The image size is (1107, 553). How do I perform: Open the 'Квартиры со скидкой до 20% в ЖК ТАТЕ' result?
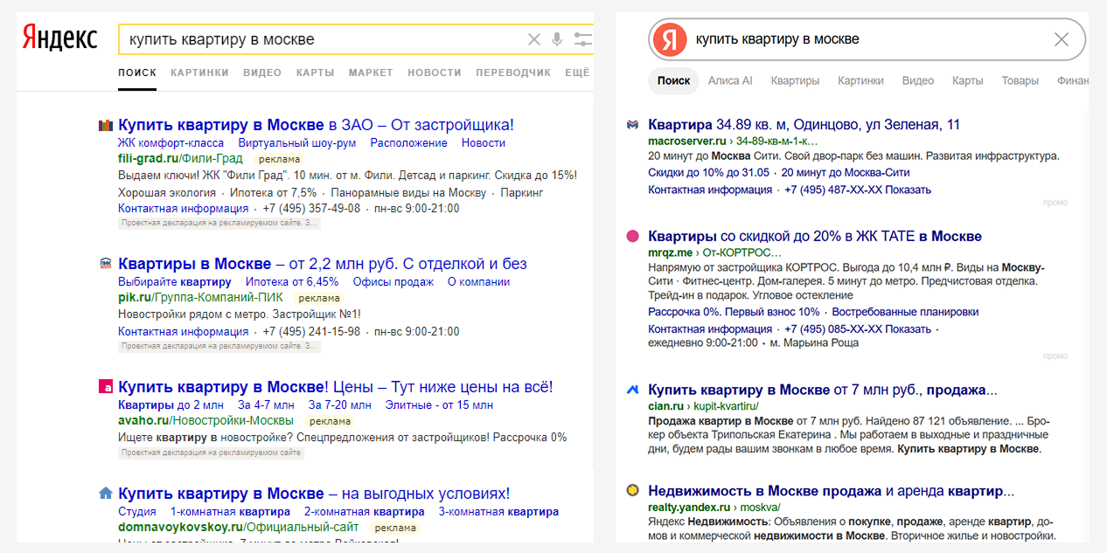pyautogui.click(x=815, y=236)
